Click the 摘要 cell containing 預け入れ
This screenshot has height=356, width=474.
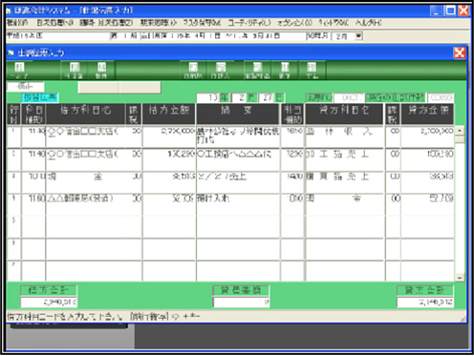point(238,203)
